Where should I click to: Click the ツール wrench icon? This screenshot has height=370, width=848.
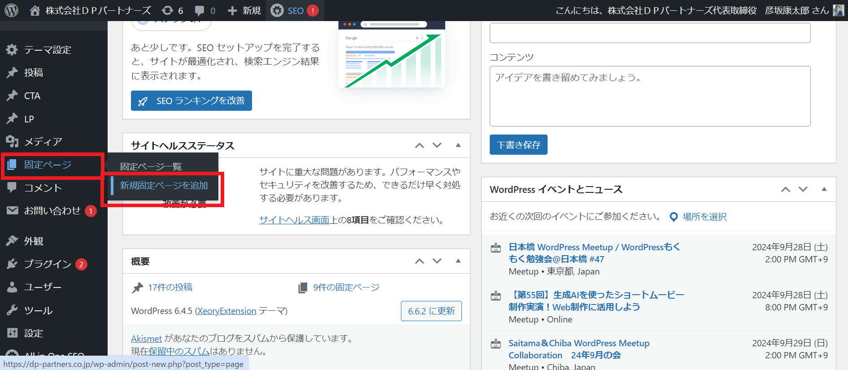[x=12, y=310]
